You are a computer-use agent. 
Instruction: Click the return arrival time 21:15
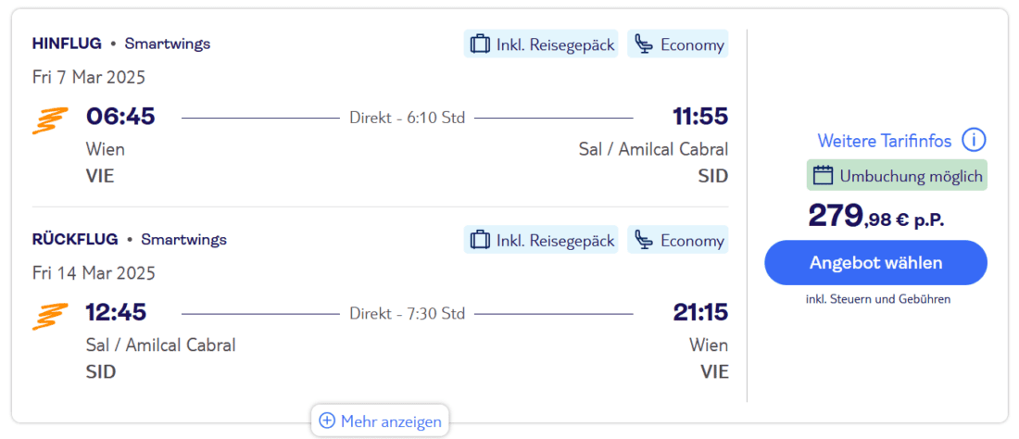[700, 313]
